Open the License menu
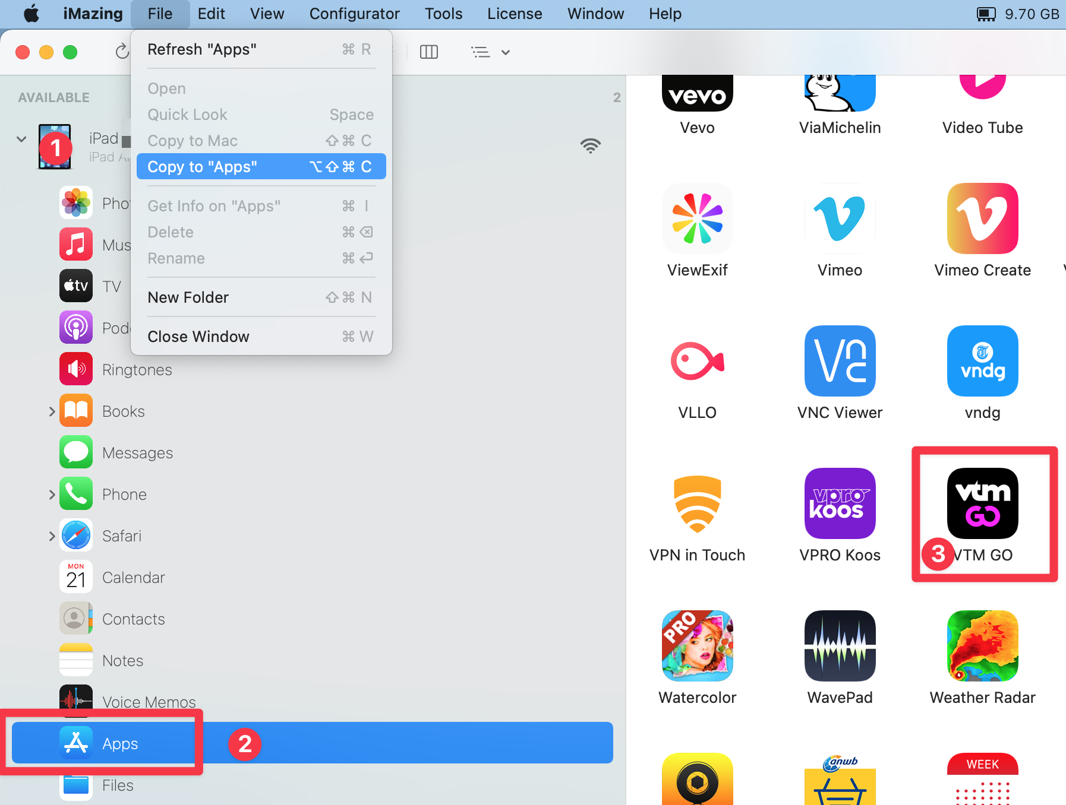The image size is (1066, 805). pos(515,14)
